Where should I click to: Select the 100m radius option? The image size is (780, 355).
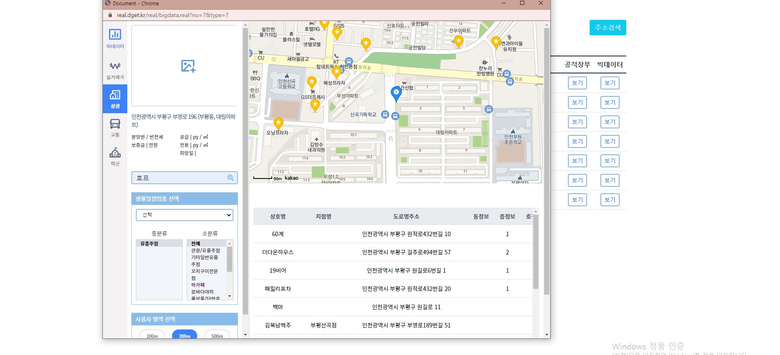coord(152,336)
